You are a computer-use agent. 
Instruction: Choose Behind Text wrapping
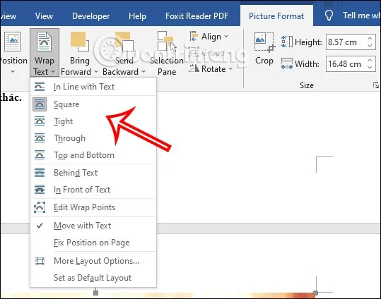tap(93, 173)
